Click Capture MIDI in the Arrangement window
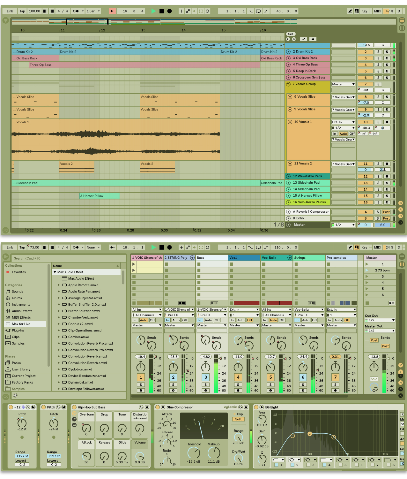 pos(201,11)
